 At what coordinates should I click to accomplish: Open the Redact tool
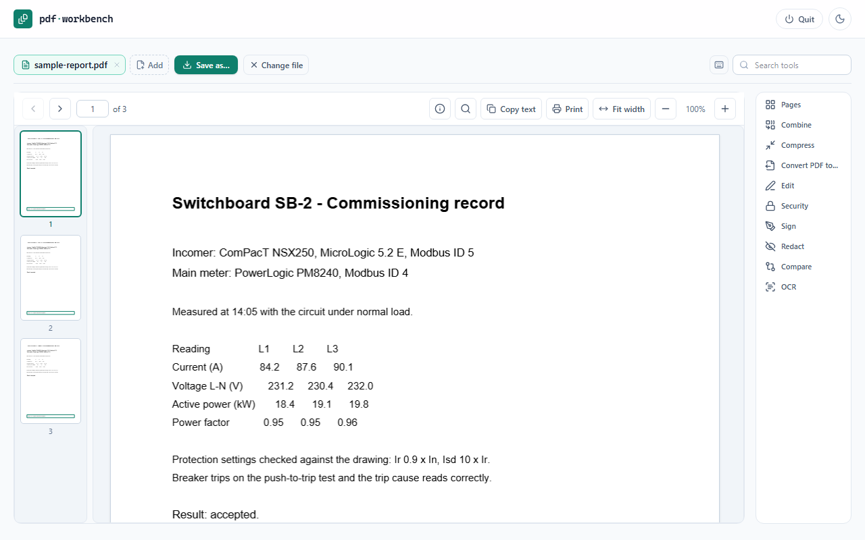click(803, 246)
